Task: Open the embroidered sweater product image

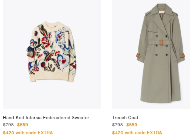Action: [x=52, y=54]
